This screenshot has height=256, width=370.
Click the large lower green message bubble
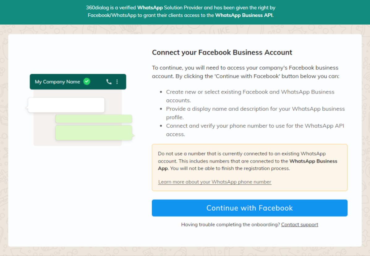(x=94, y=133)
